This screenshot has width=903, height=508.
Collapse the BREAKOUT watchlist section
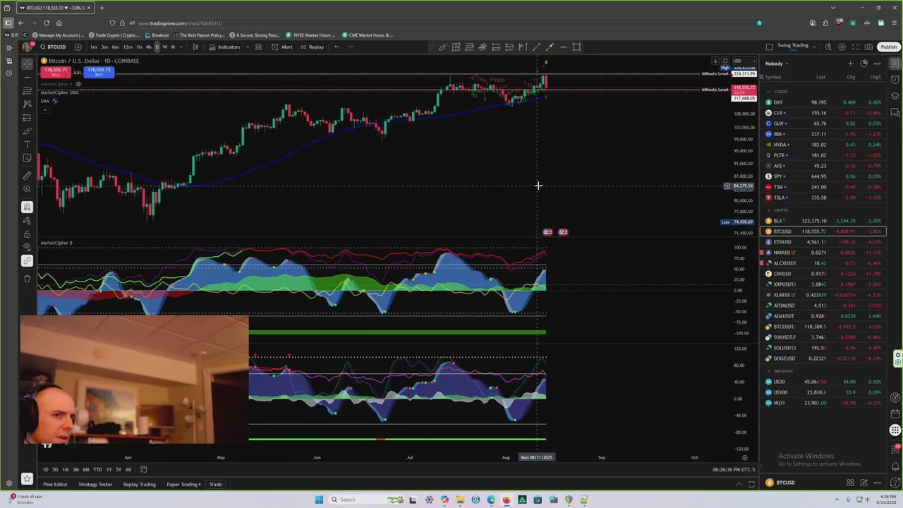pos(769,371)
